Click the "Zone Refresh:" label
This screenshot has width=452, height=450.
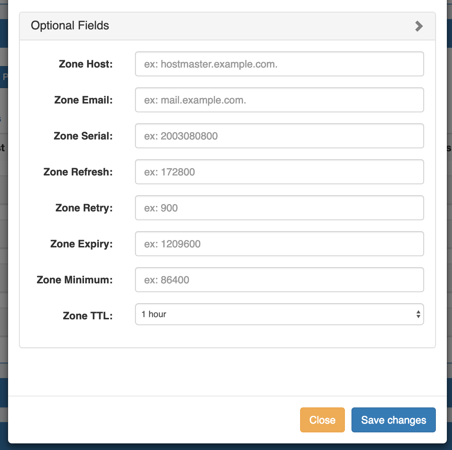[78, 172]
